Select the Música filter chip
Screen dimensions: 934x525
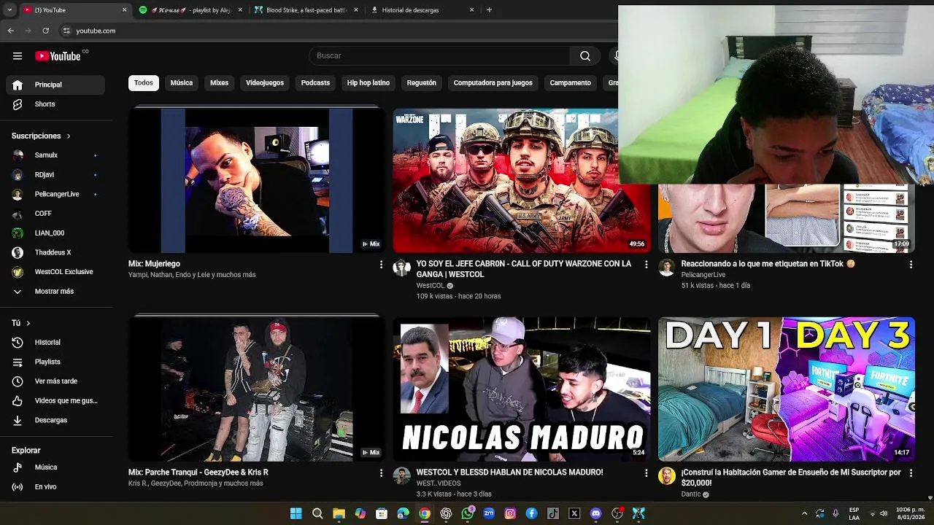pos(182,83)
